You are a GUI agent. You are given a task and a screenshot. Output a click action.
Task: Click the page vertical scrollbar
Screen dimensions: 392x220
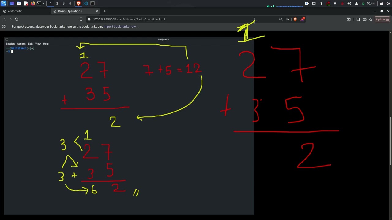[390, 141]
